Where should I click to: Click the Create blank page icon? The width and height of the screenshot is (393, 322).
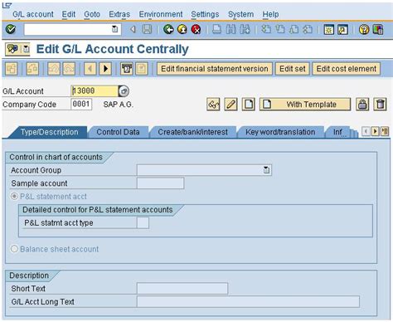click(249, 105)
